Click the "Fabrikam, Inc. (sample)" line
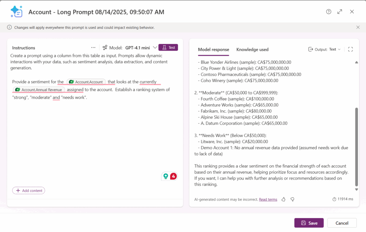This screenshot has width=366, height=232. 234,111
